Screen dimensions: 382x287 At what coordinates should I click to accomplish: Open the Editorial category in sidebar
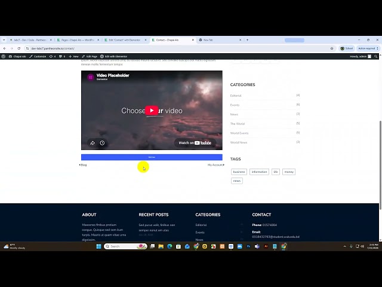[236, 96]
